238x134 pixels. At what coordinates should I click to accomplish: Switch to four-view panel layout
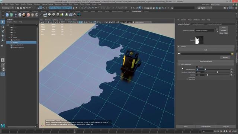3,64
